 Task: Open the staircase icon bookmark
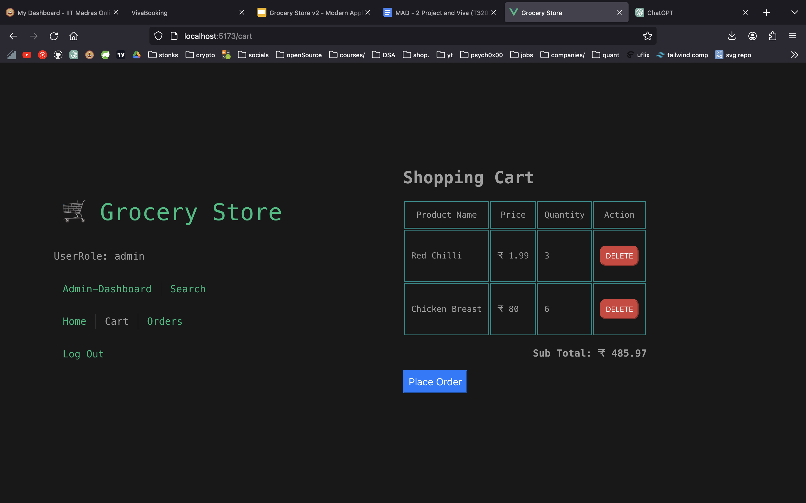[11, 55]
